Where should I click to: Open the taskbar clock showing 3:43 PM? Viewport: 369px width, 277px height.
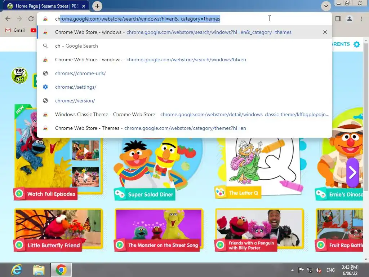pos(350,270)
